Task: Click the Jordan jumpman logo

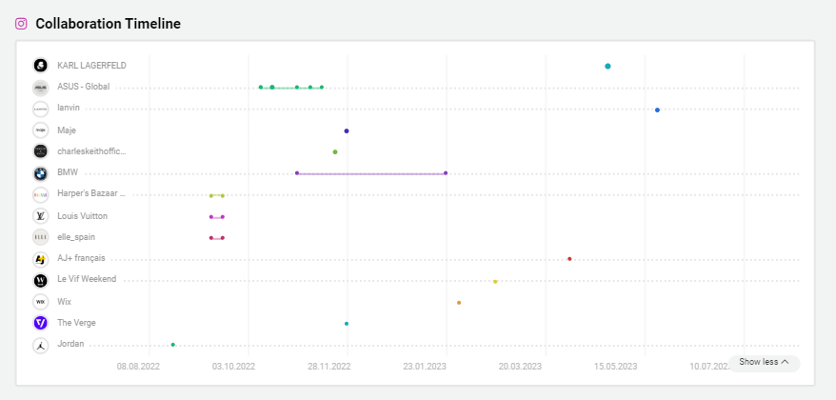Action: [41, 345]
